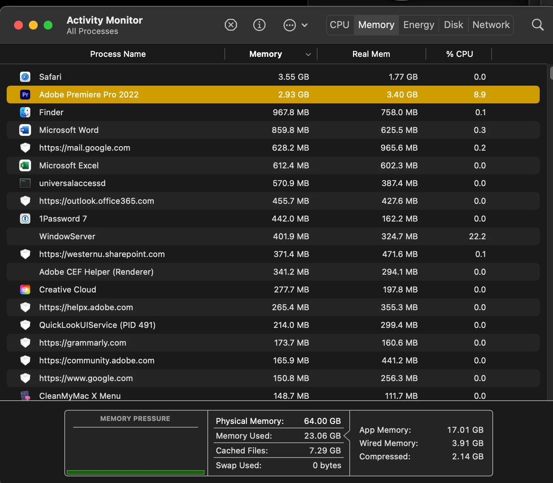Click shield icon for www.google.com
Viewport: 553px width, 483px height.
tap(25, 378)
